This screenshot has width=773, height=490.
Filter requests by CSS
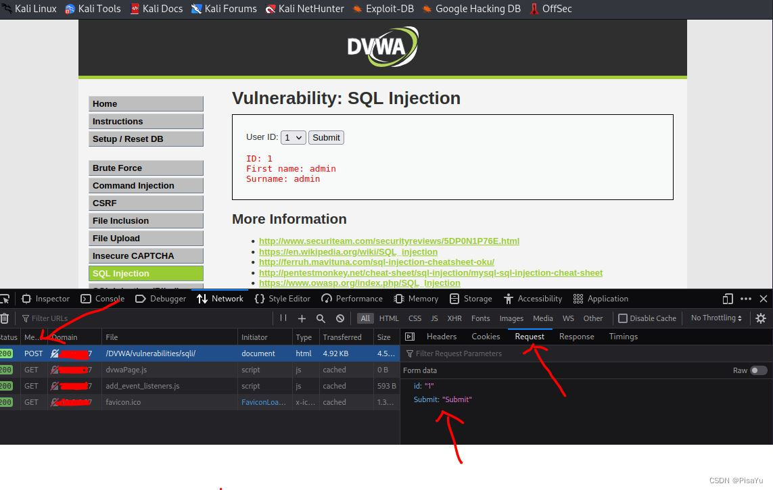[x=415, y=318]
